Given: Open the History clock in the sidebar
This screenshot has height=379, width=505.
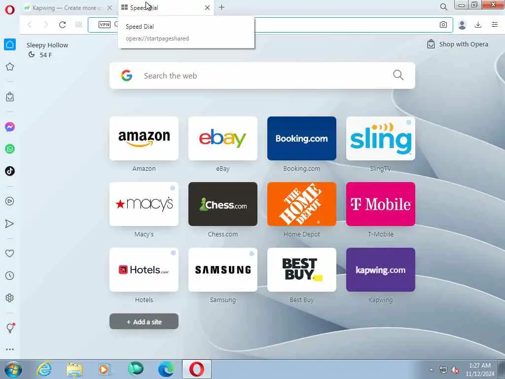Looking at the screenshot, I should 10,275.
